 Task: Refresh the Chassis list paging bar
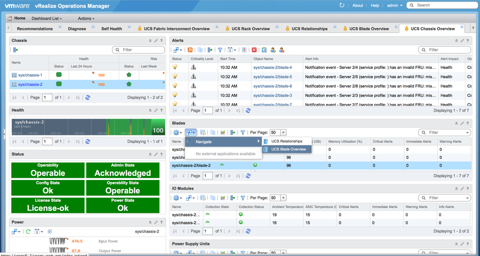(x=88, y=97)
